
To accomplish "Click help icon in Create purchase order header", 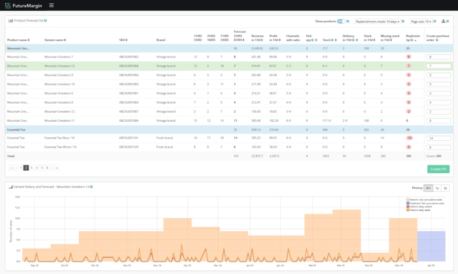I will (437, 40).
